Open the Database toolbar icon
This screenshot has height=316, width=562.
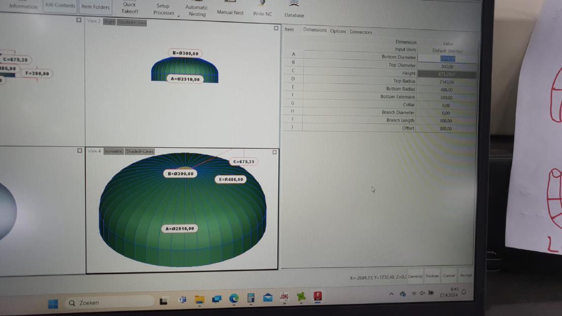(294, 9)
